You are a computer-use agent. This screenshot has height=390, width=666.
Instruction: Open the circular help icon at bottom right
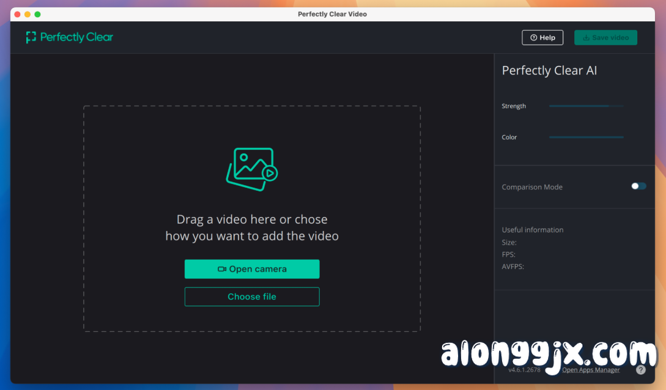(x=640, y=370)
